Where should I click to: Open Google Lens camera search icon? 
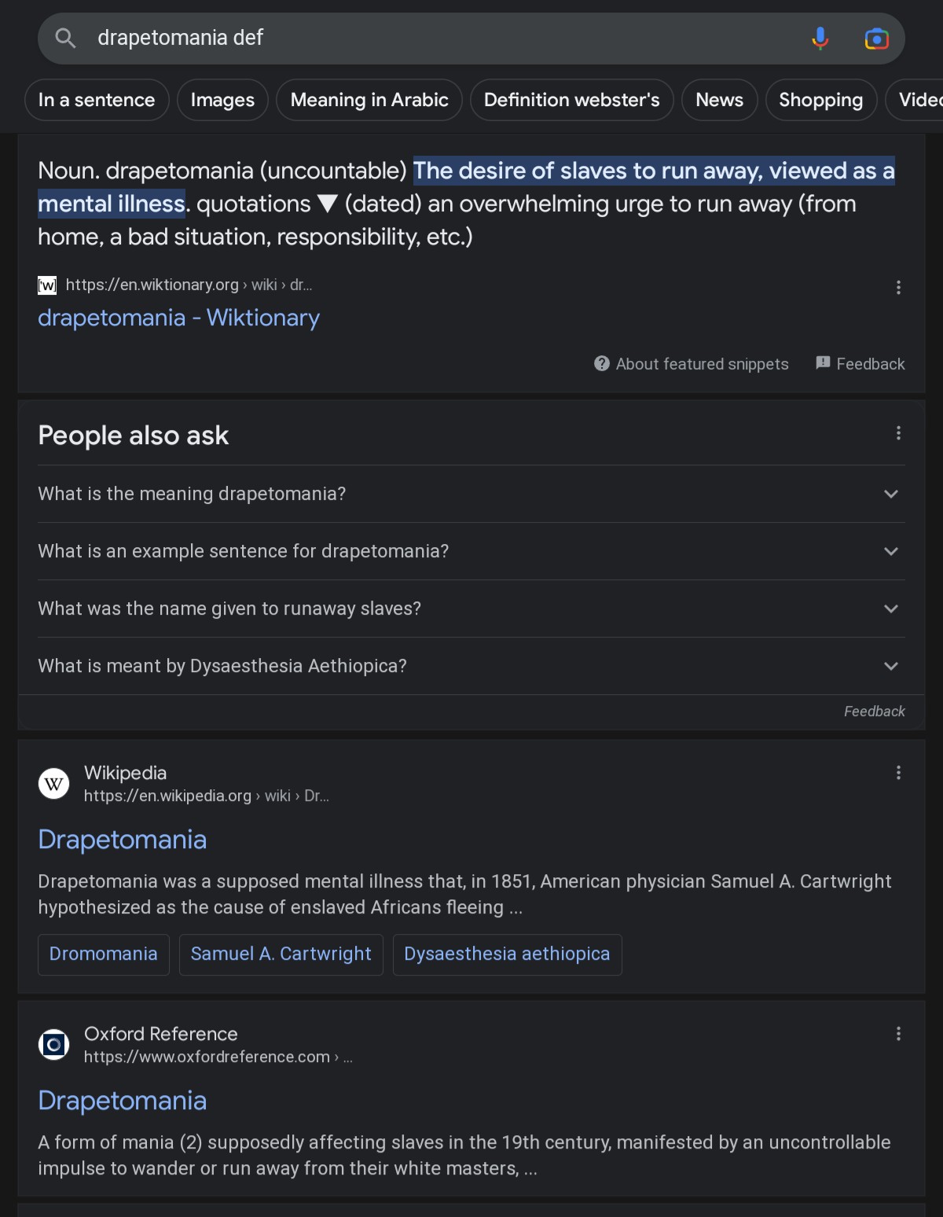click(x=876, y=38)
